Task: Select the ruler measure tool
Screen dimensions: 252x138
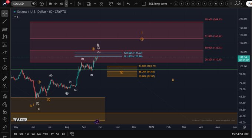Action: (5, 78)
